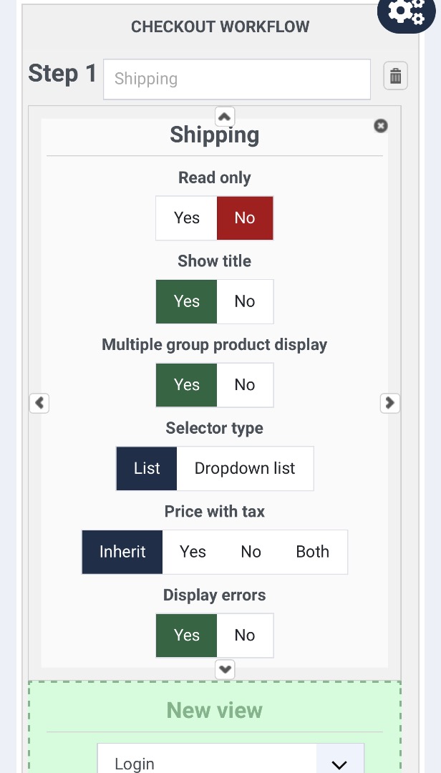Move Shipping view right with arrow
This screenshot has height=773, width=441.
[389, 403]
